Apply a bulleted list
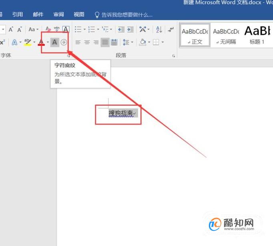Screen dimensions: 273x246 coord(78,29)
